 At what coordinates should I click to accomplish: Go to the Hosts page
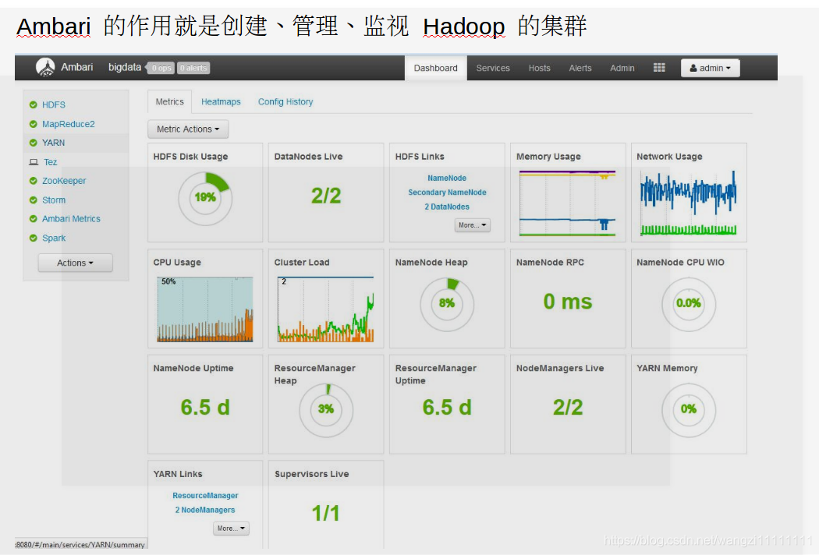[x=539, y=68]
